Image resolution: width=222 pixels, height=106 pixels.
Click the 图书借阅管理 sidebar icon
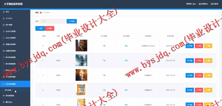[4, 64]
